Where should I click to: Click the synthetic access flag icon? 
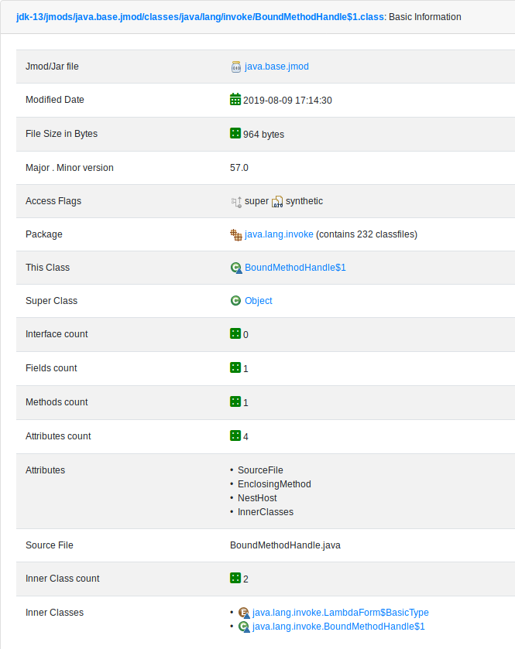coord(277,202)
